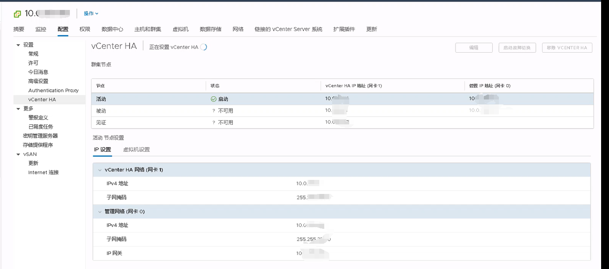Viewport: 609px width, 269px height.
Task: Open Authentication Proxy settings
Action: tap(54, 90)
